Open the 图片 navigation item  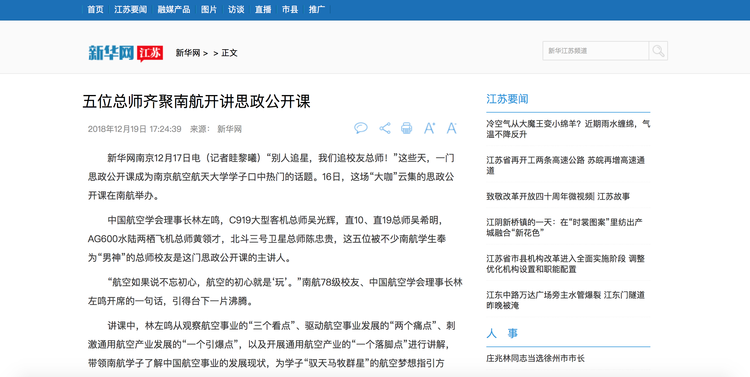[209, 10]
